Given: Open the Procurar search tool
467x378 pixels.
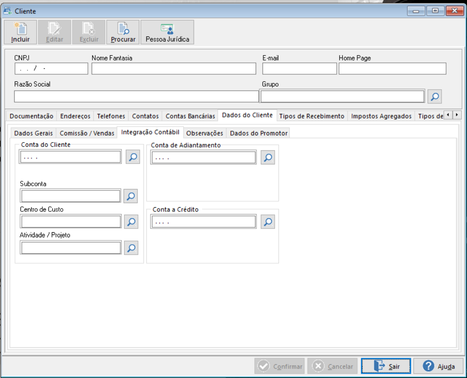Looking at the screenshot, I should (123, 32).
